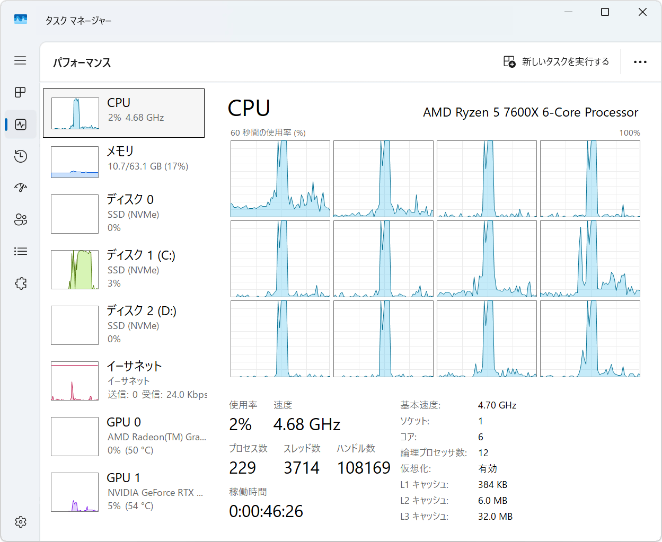Open Task Manager settings gear
Viewport: 662px width, 542px height.
(21, 522)
